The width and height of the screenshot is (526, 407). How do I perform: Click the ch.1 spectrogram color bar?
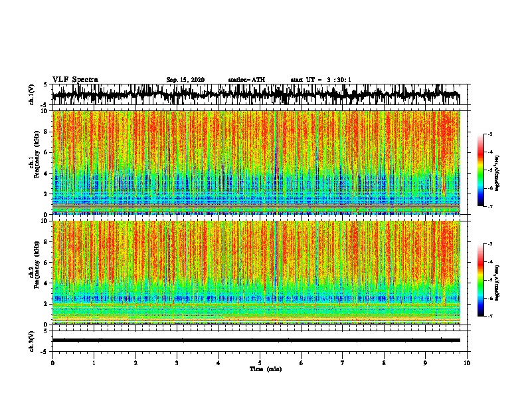coord(480,170)
